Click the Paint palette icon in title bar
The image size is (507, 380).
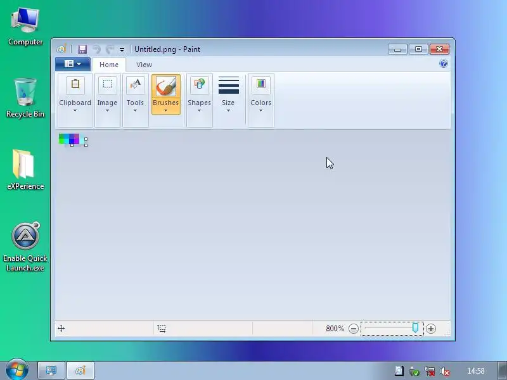61,49
